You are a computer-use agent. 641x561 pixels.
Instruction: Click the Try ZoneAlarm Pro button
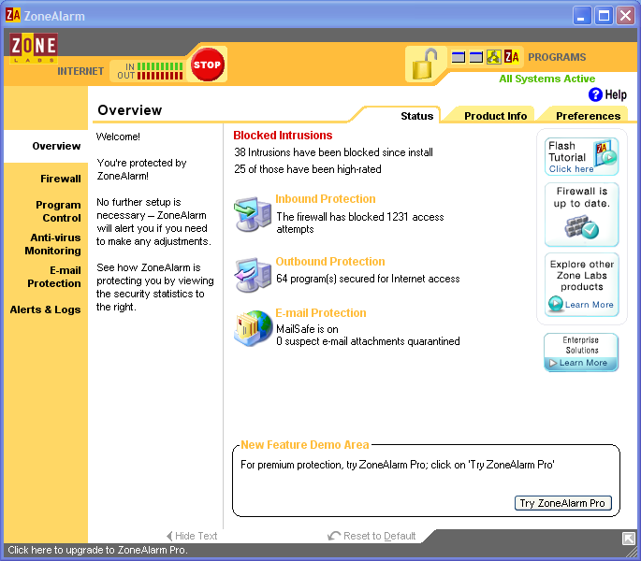tap(563, 503)
